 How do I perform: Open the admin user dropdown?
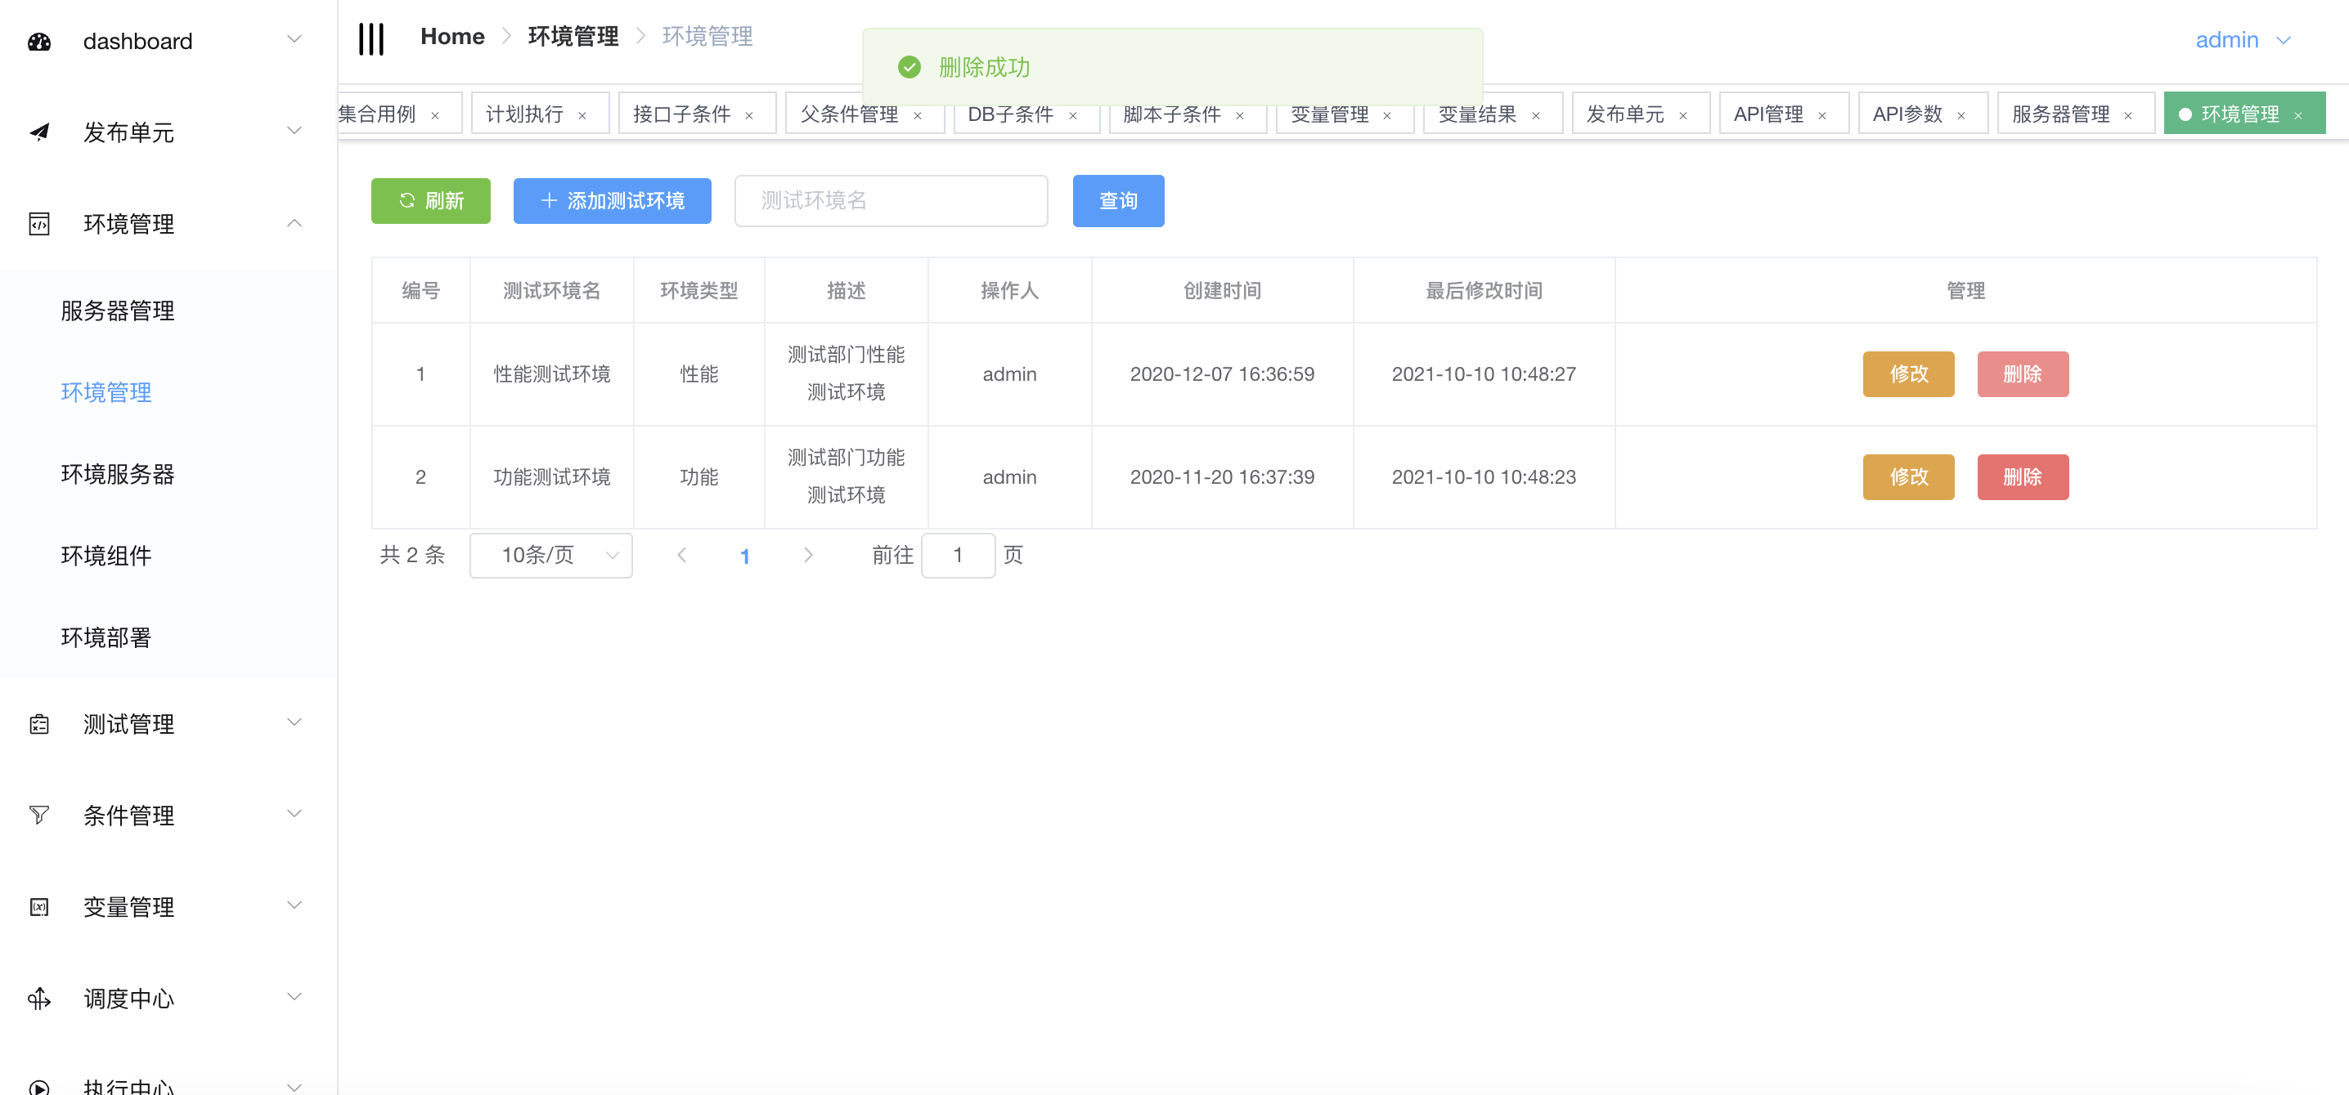coord(2243,40)
